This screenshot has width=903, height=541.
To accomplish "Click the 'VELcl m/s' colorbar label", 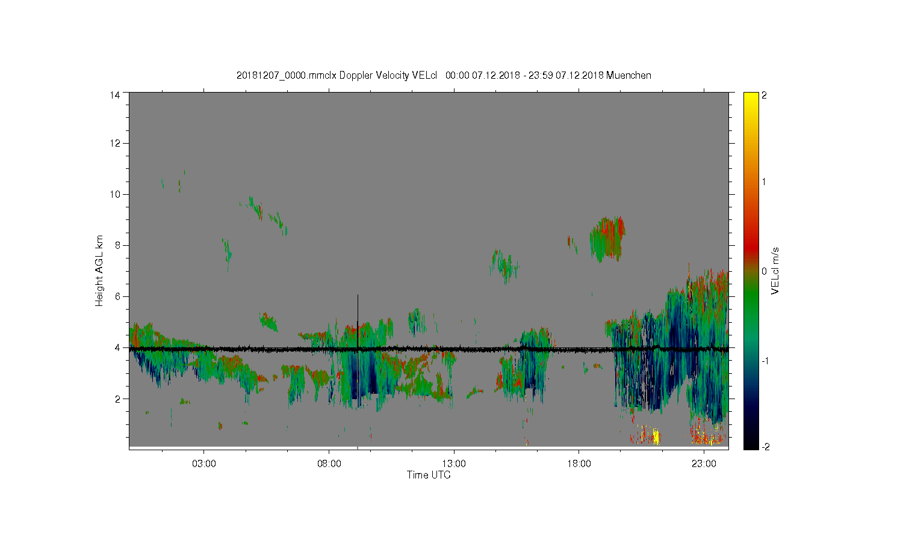I will click(775, 270).
